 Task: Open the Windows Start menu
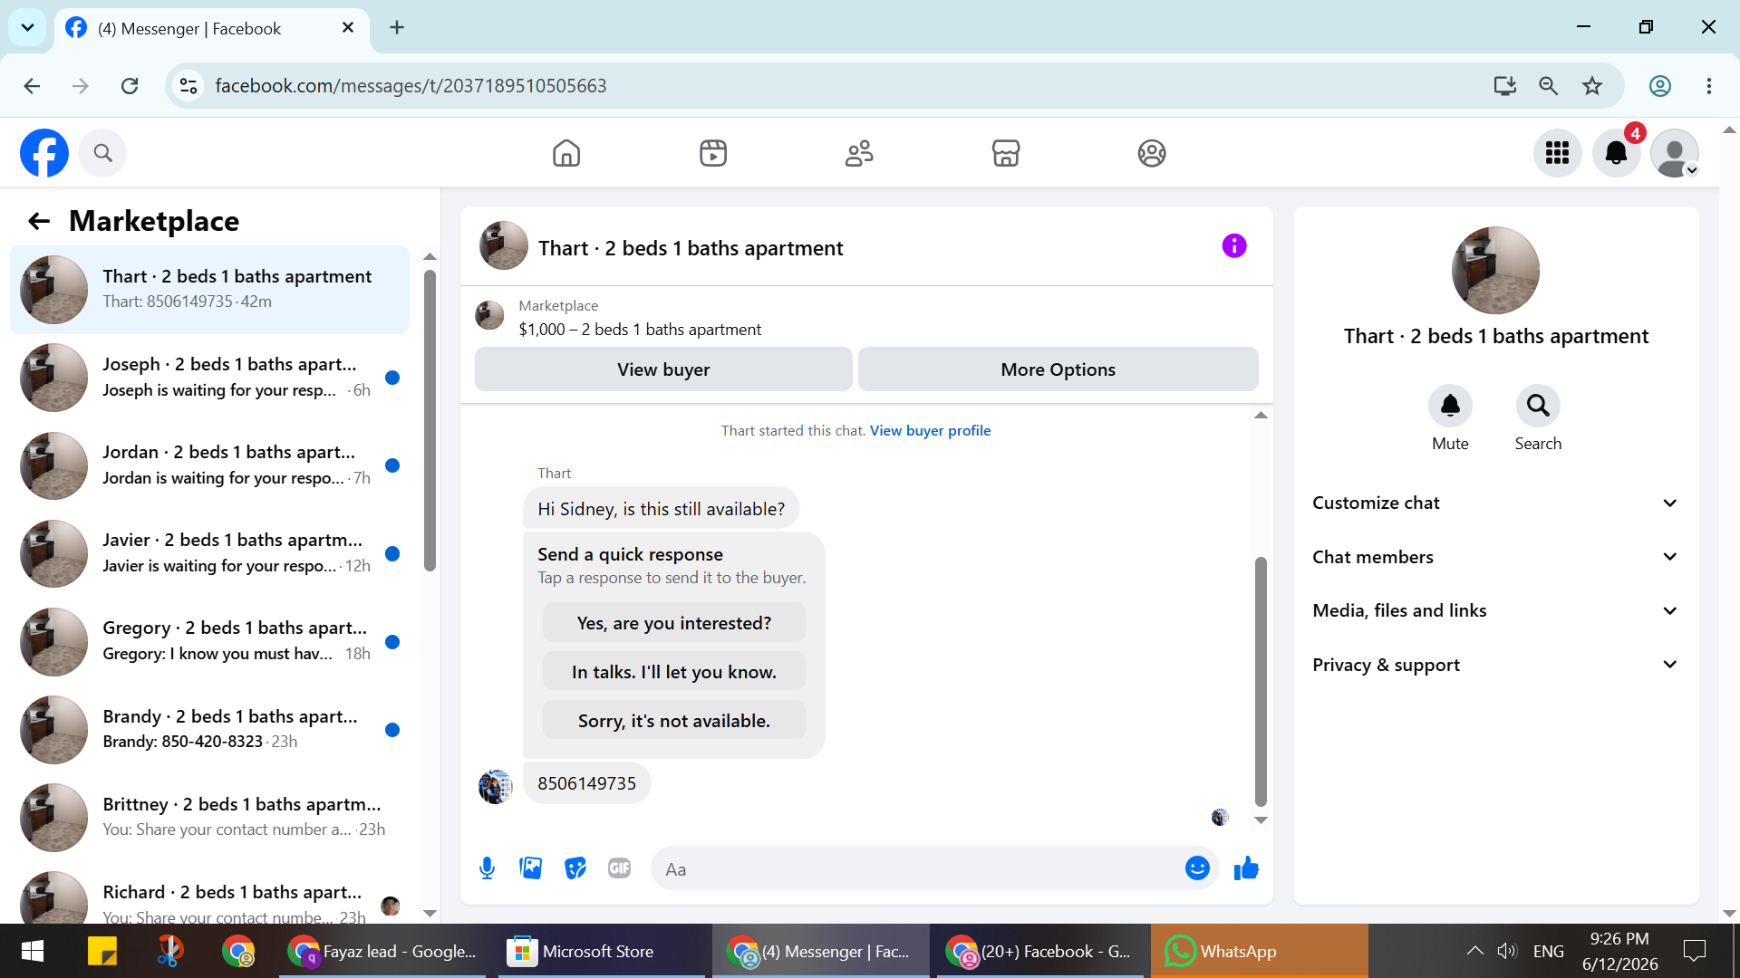point(33,951)
